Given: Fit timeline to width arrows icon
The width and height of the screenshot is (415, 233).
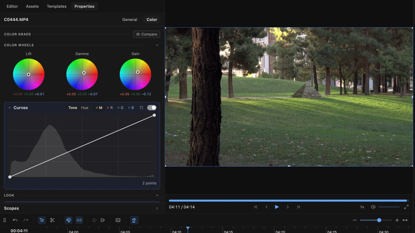Looking at the screenshot, I should pos(405,220).
